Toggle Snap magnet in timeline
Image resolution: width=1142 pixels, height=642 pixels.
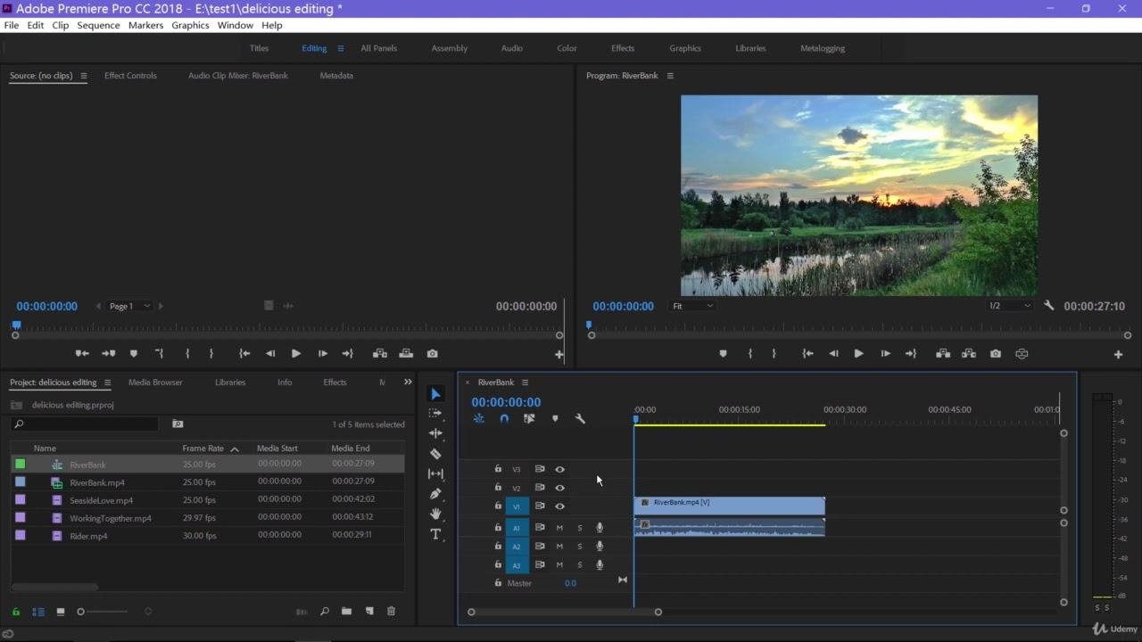(x=504, y=418)
